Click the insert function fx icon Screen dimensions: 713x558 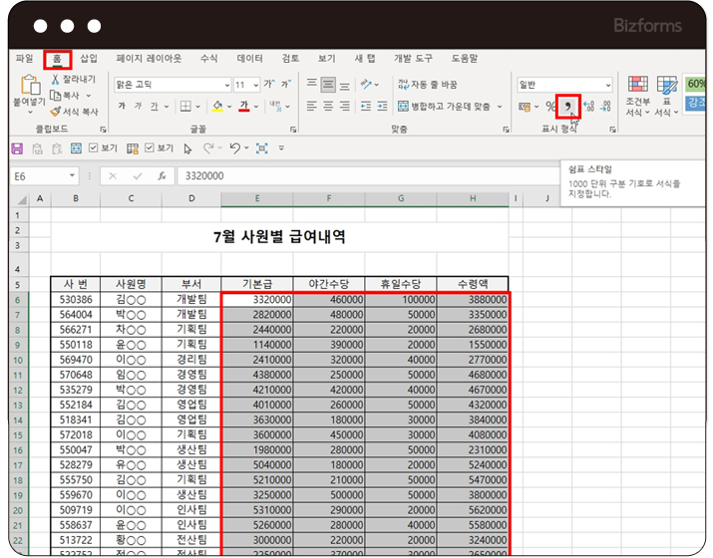pos(162,176)
